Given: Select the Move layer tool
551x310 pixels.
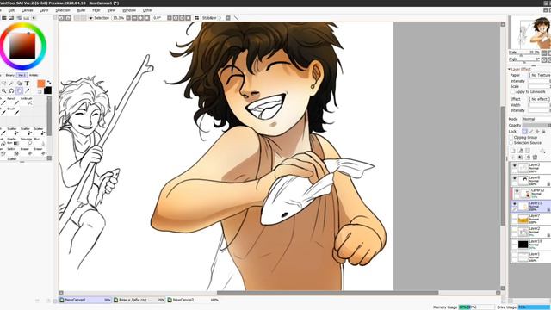Looking at the screenshot, I should 19,84.
